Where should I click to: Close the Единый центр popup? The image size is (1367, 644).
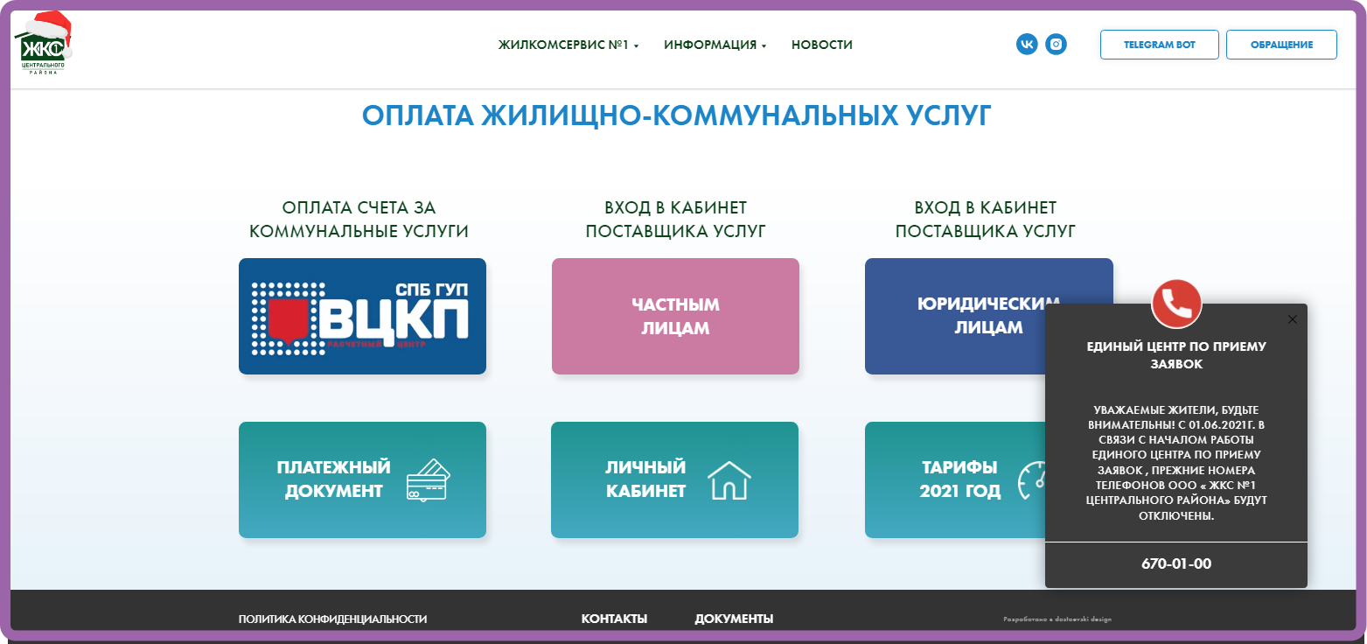(x=1293, y=319)
